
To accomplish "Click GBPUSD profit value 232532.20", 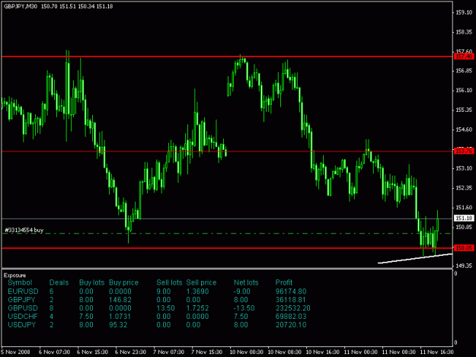I will [x=293, y=308].
